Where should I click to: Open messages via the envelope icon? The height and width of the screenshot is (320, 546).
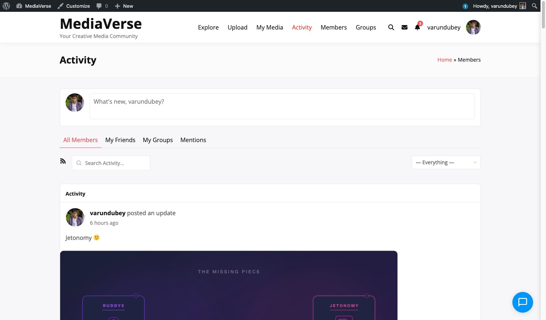(x=405, y=27)
